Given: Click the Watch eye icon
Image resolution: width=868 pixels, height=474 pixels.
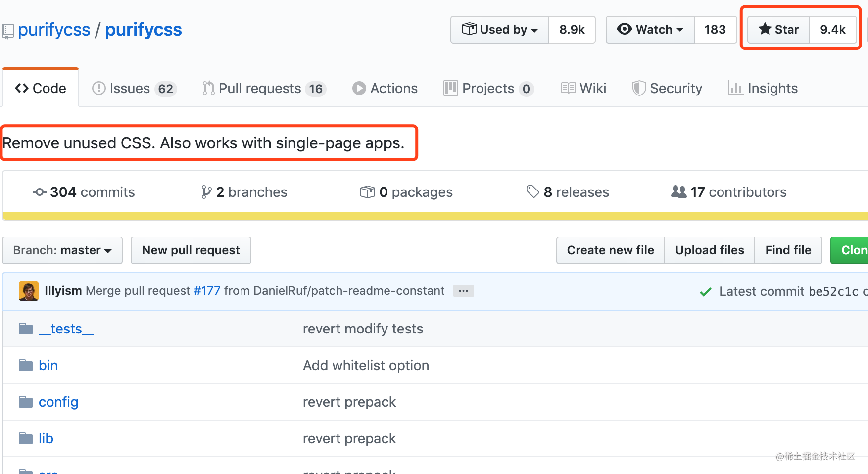Looking at the screenshot, I should (x=625, y=29).
